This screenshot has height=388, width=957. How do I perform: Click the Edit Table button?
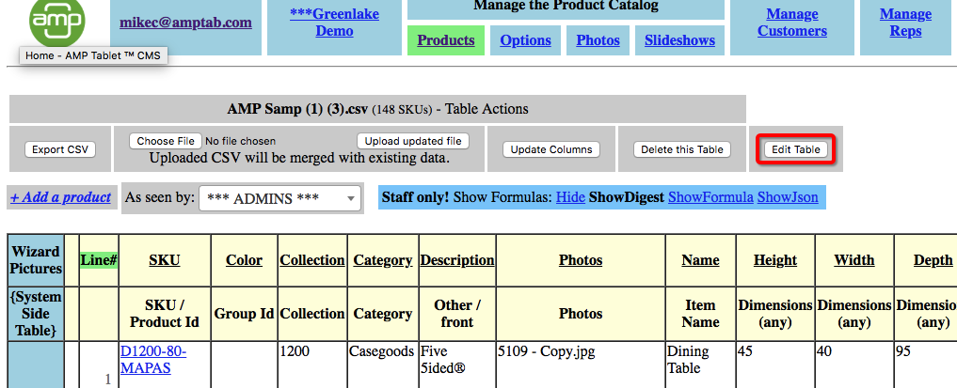[796, 149]
